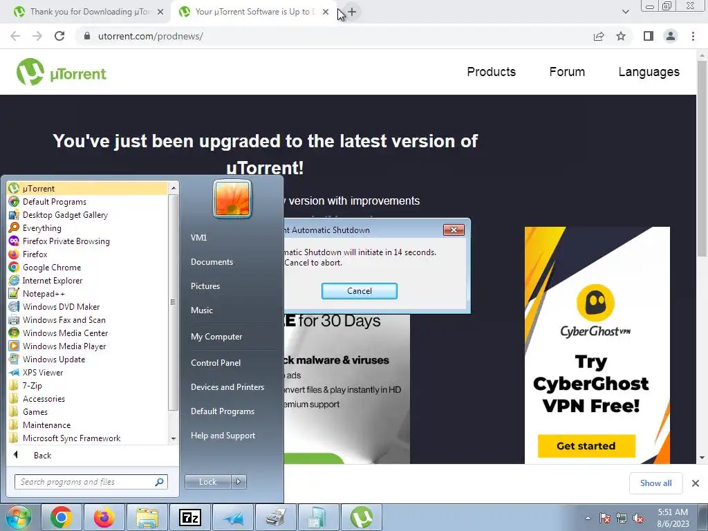708x531 pixels.
Task: Click the muted volume tray icon
Action: (x=638, y=519)
